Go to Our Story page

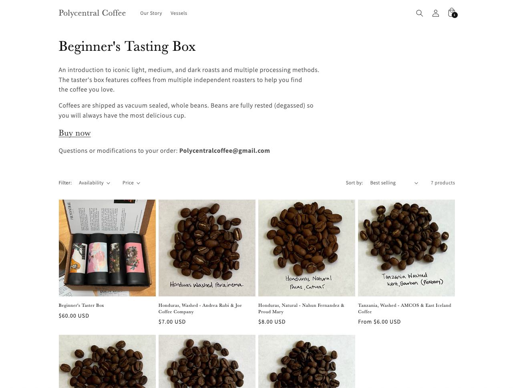point(151,13)
